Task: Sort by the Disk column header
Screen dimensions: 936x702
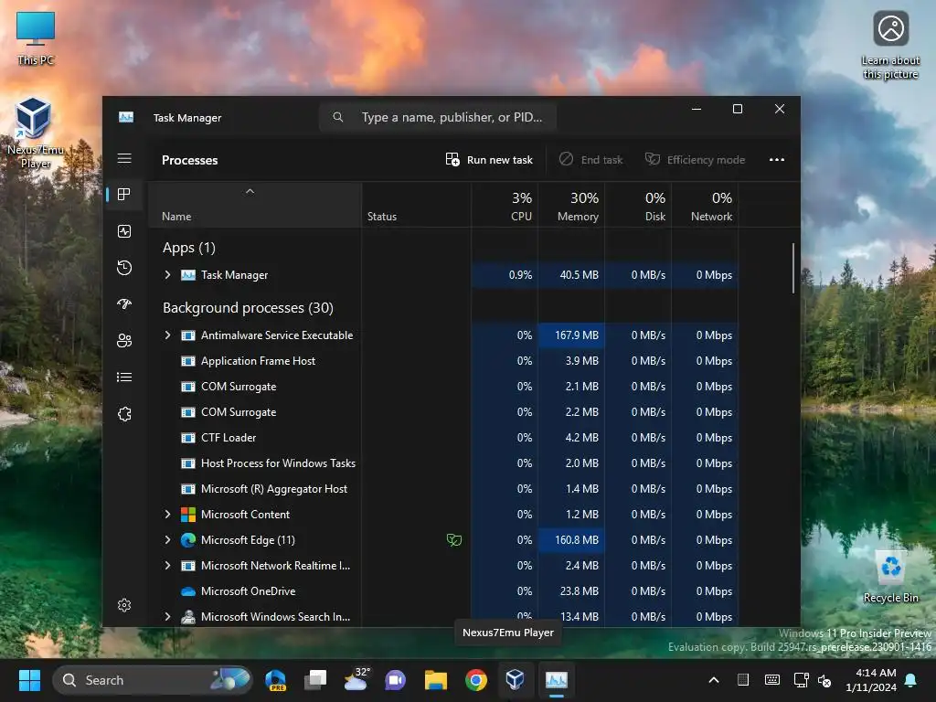Action: tap(638, 205)
